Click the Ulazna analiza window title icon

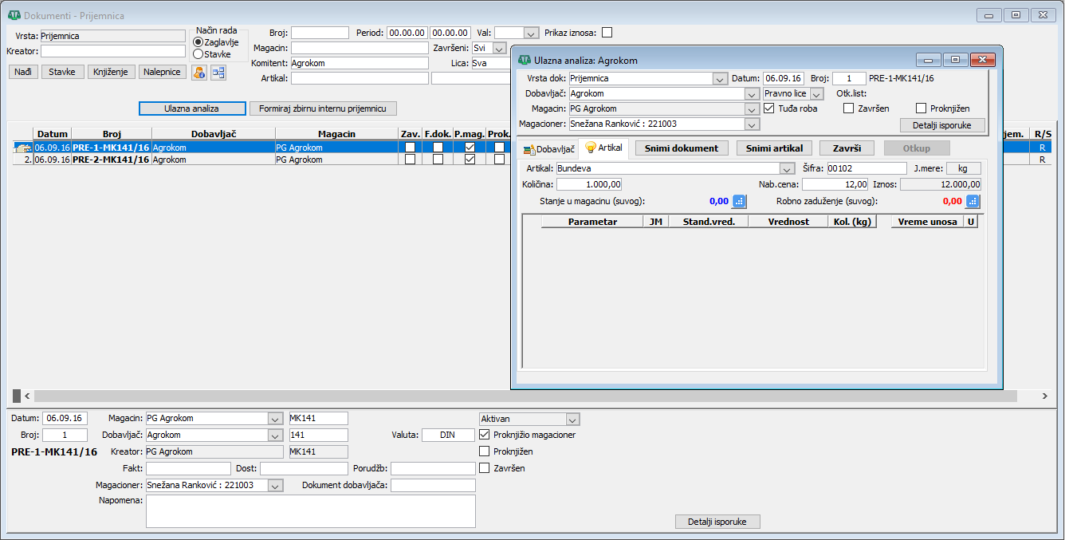point(524,60)
